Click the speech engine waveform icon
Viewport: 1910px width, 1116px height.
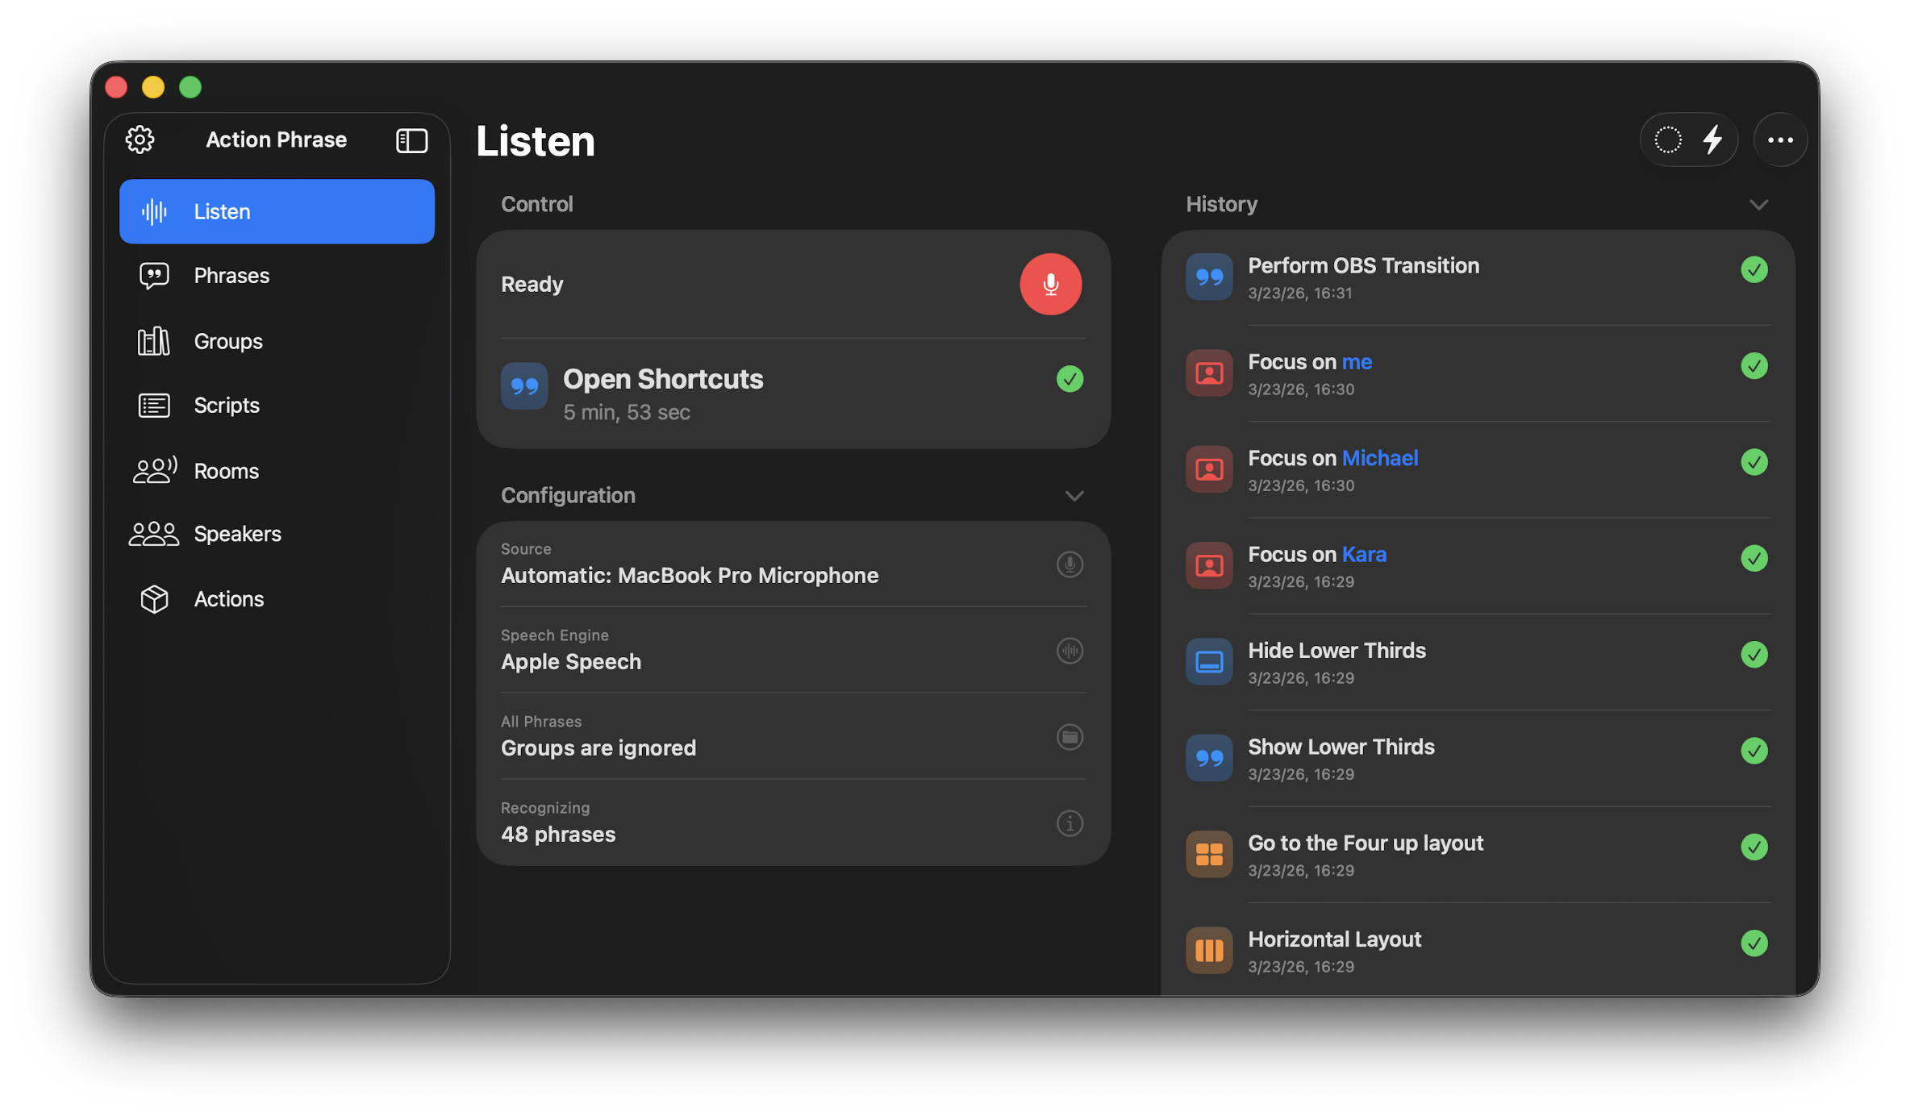(x=1070, y=650)
